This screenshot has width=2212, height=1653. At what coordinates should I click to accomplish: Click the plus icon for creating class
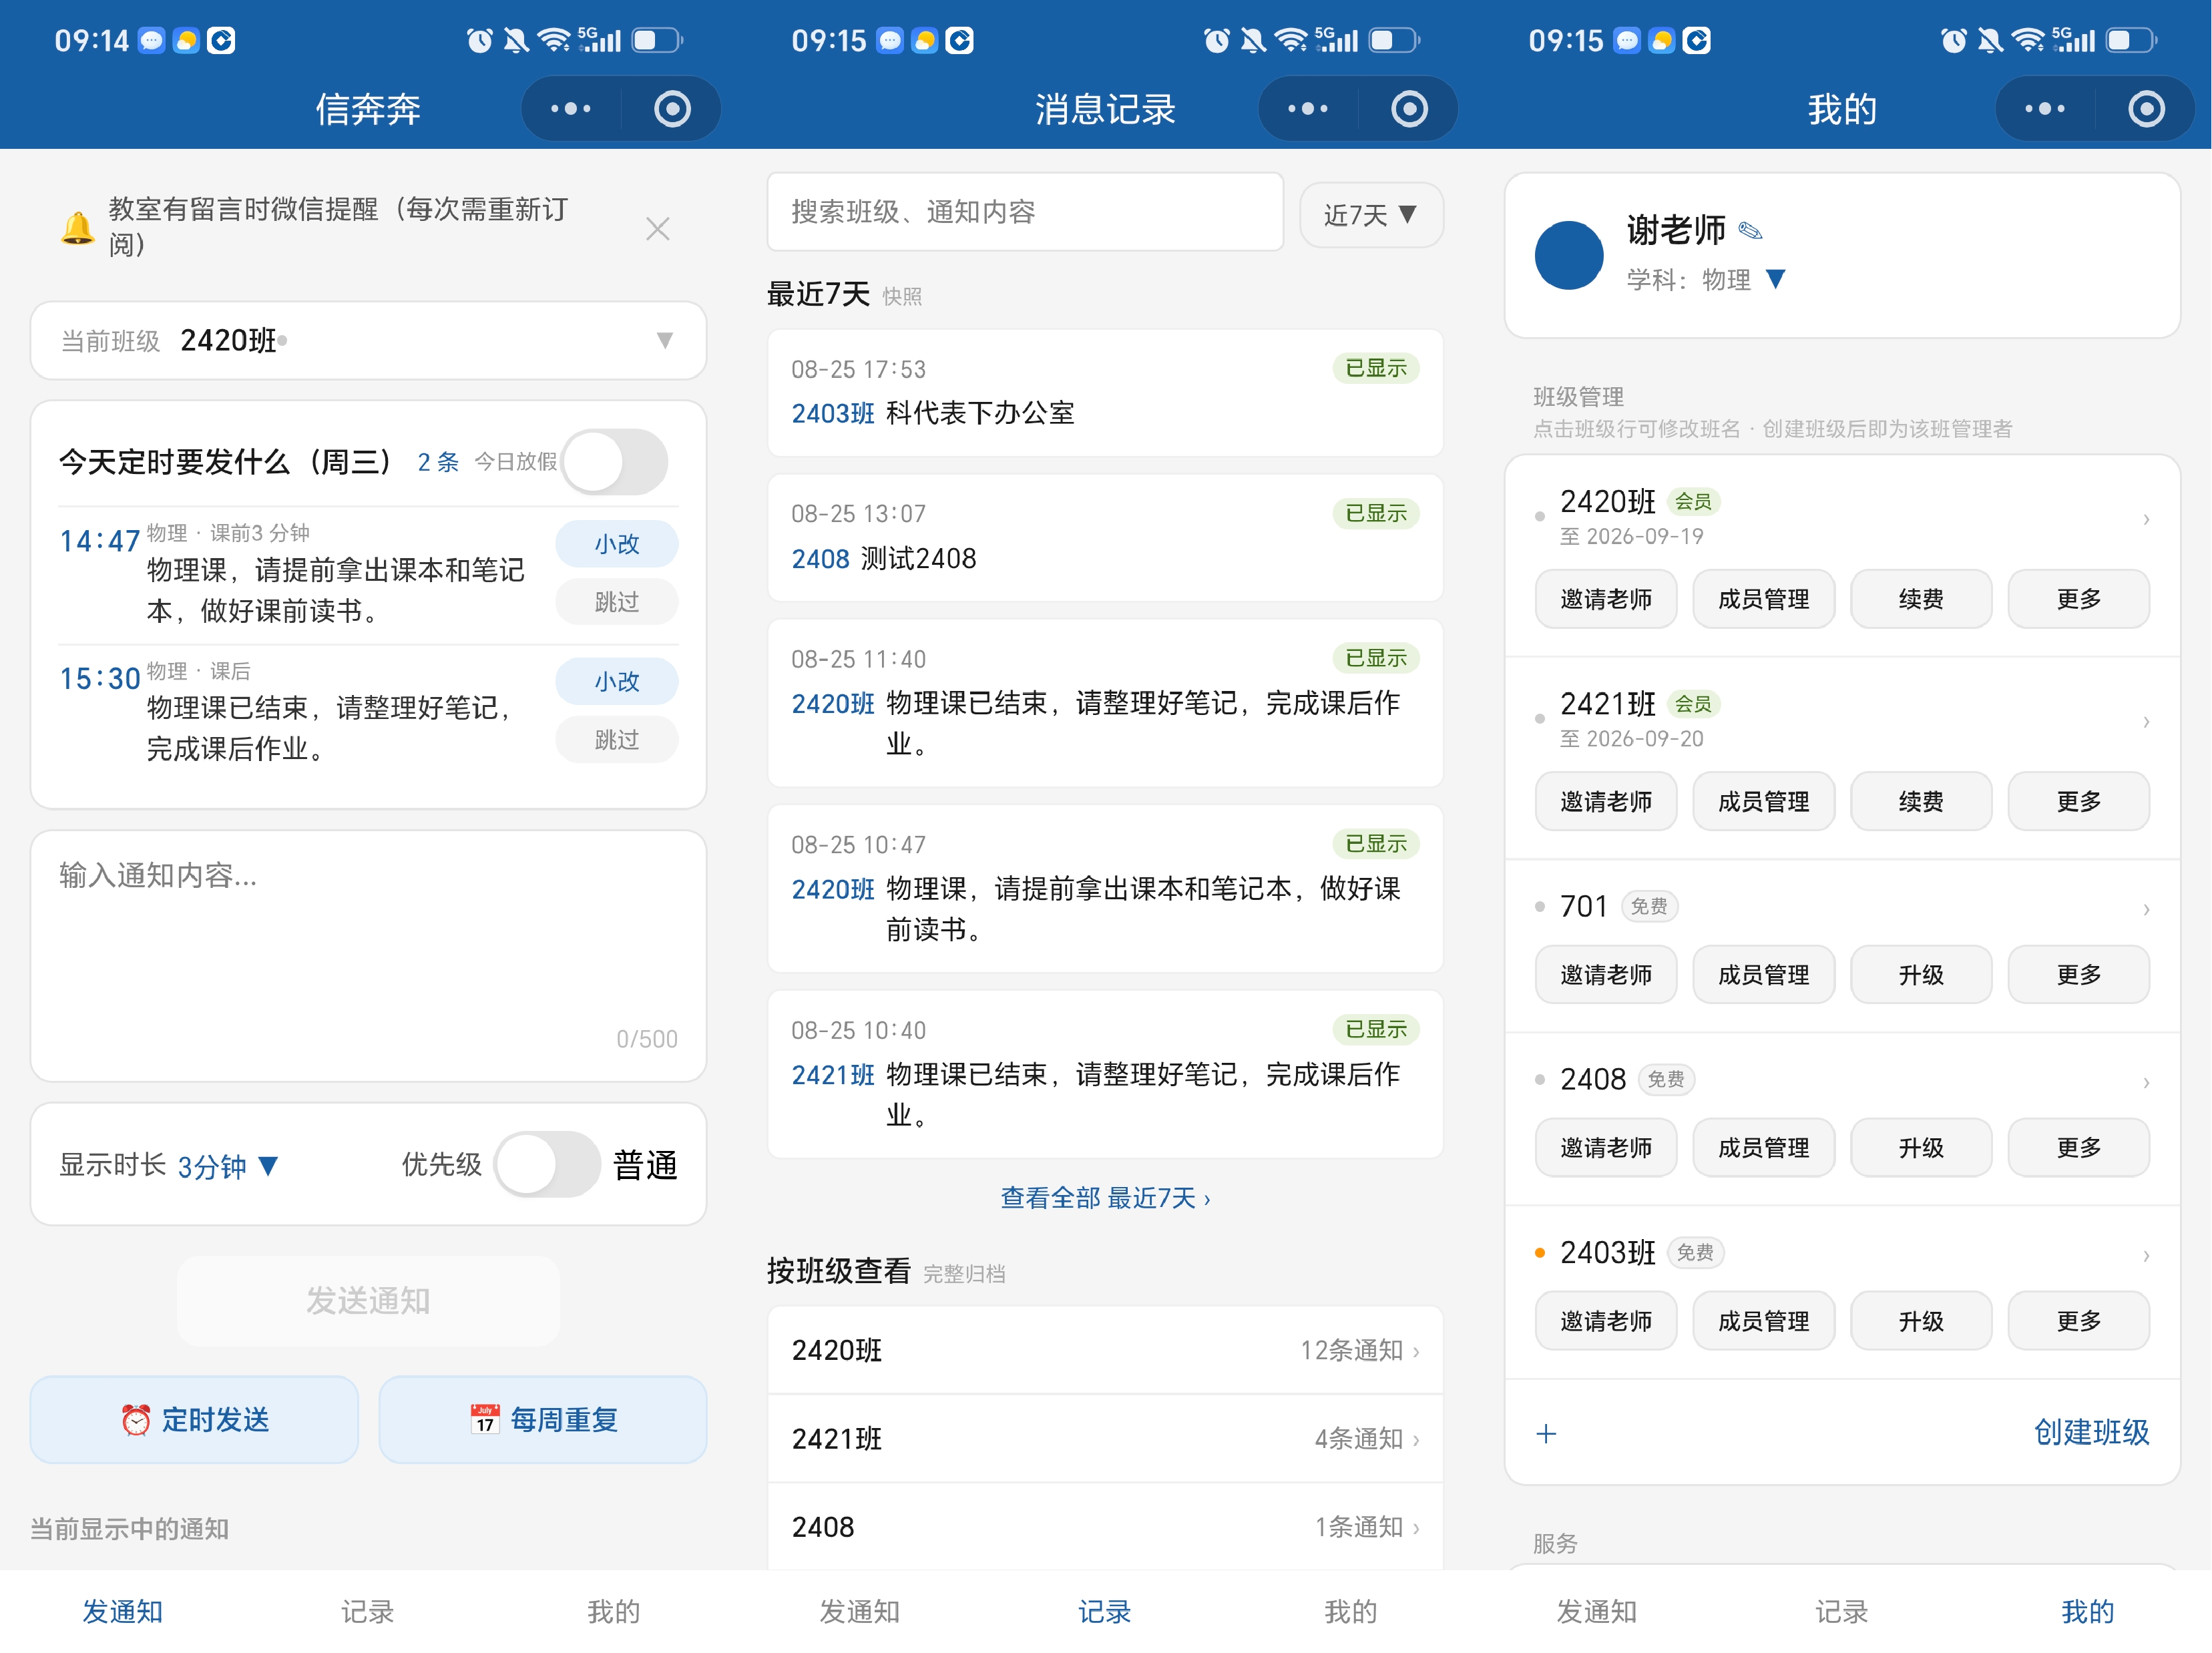[1546, 1433]
